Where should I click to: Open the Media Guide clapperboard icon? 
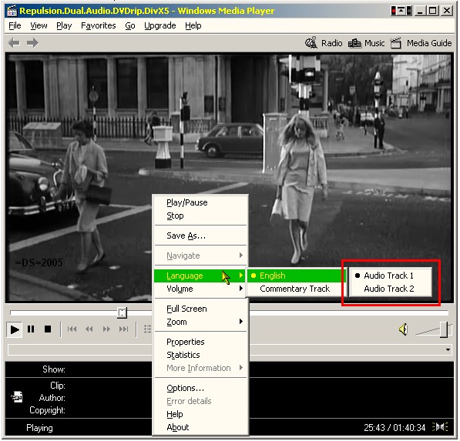tap(396, 43)
